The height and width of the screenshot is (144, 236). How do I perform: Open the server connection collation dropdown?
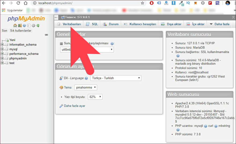[x=87, y=50]
